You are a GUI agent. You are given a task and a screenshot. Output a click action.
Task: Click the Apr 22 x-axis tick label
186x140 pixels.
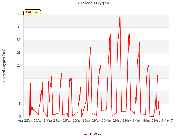coord(23,120)
